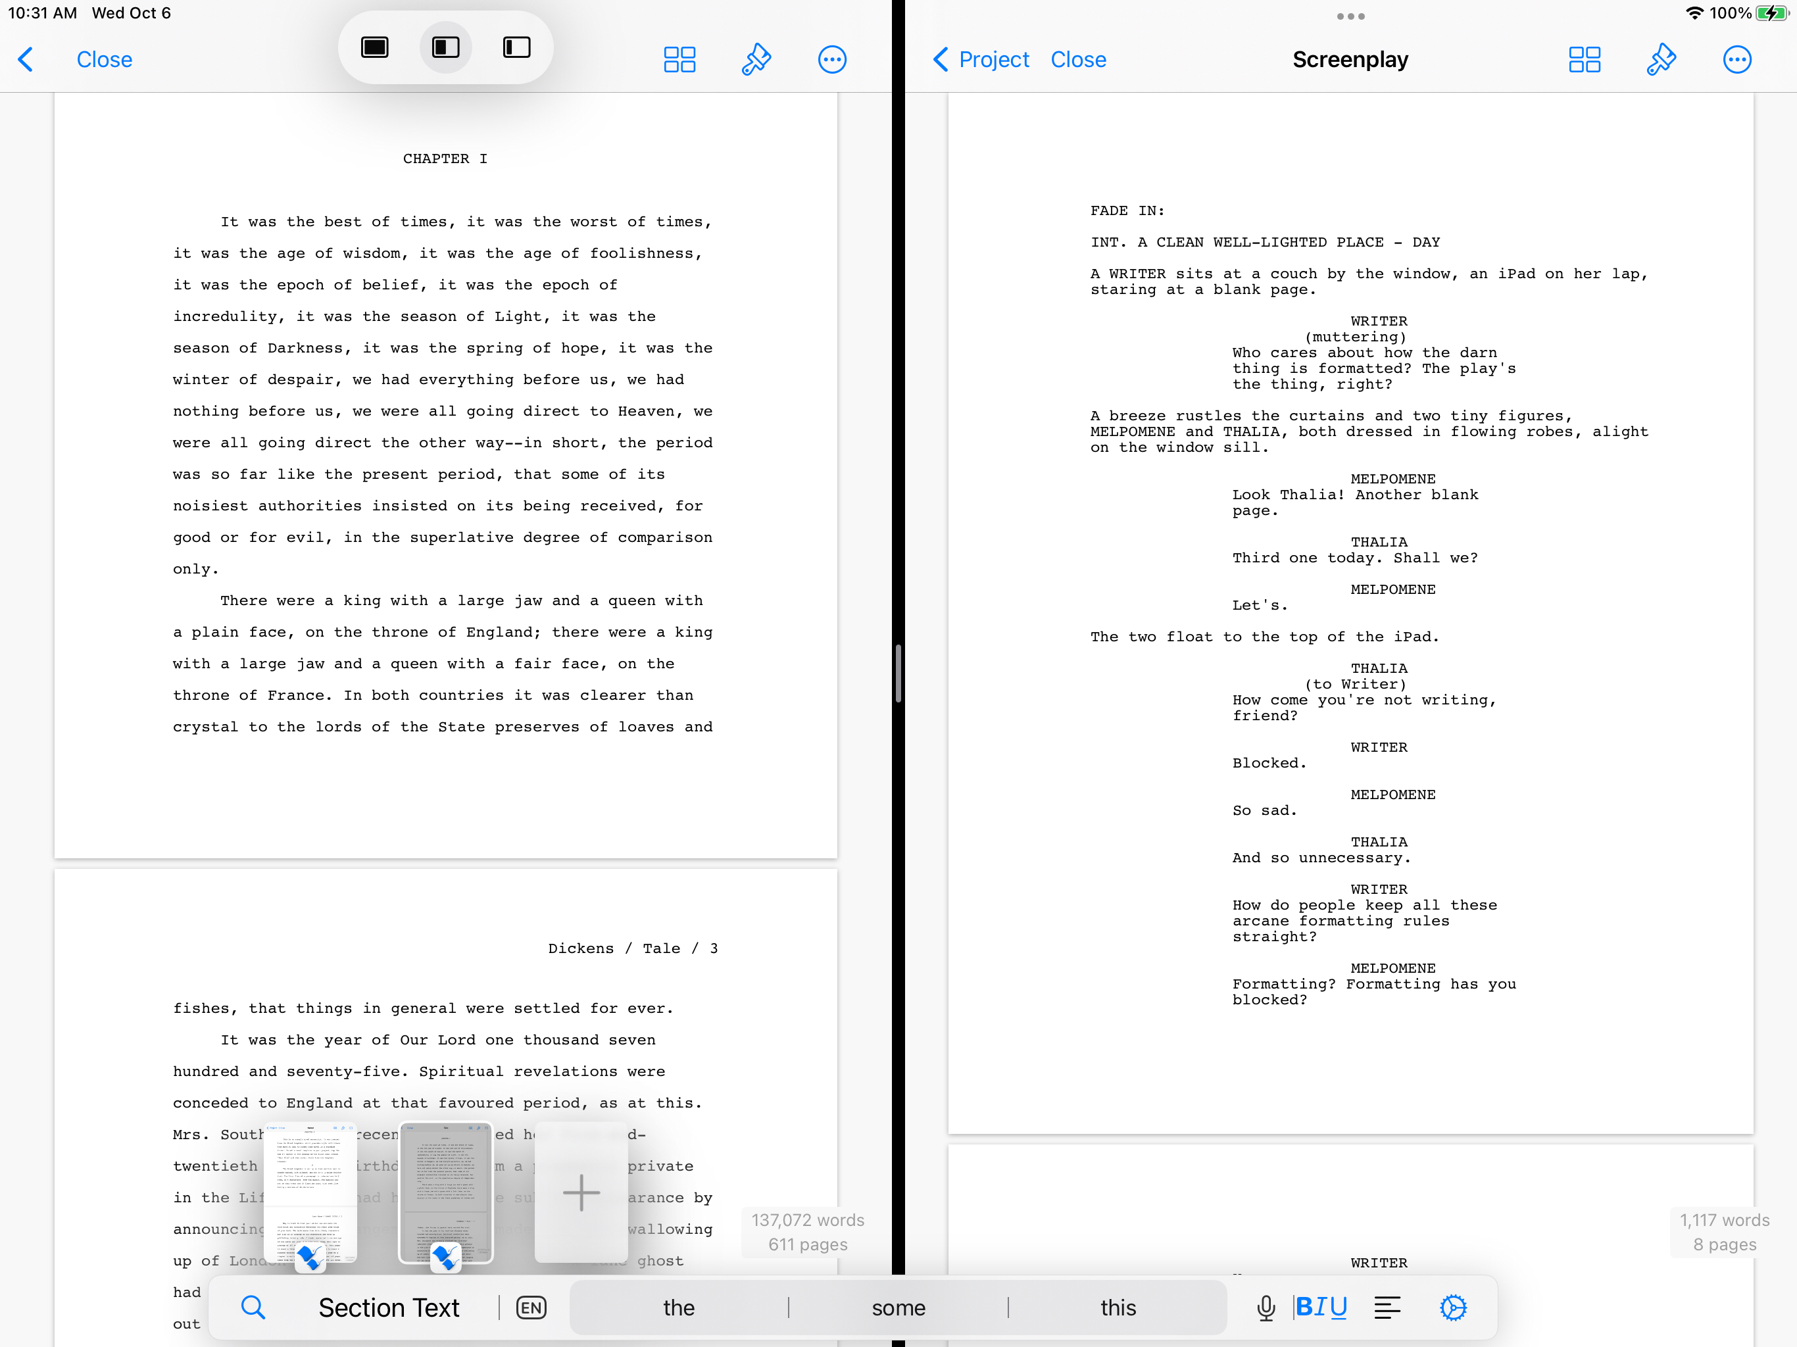Click the dialogue line 'Blocked.'
The height and width of the screenshot is (1347, 1797).
point(1269,763)
